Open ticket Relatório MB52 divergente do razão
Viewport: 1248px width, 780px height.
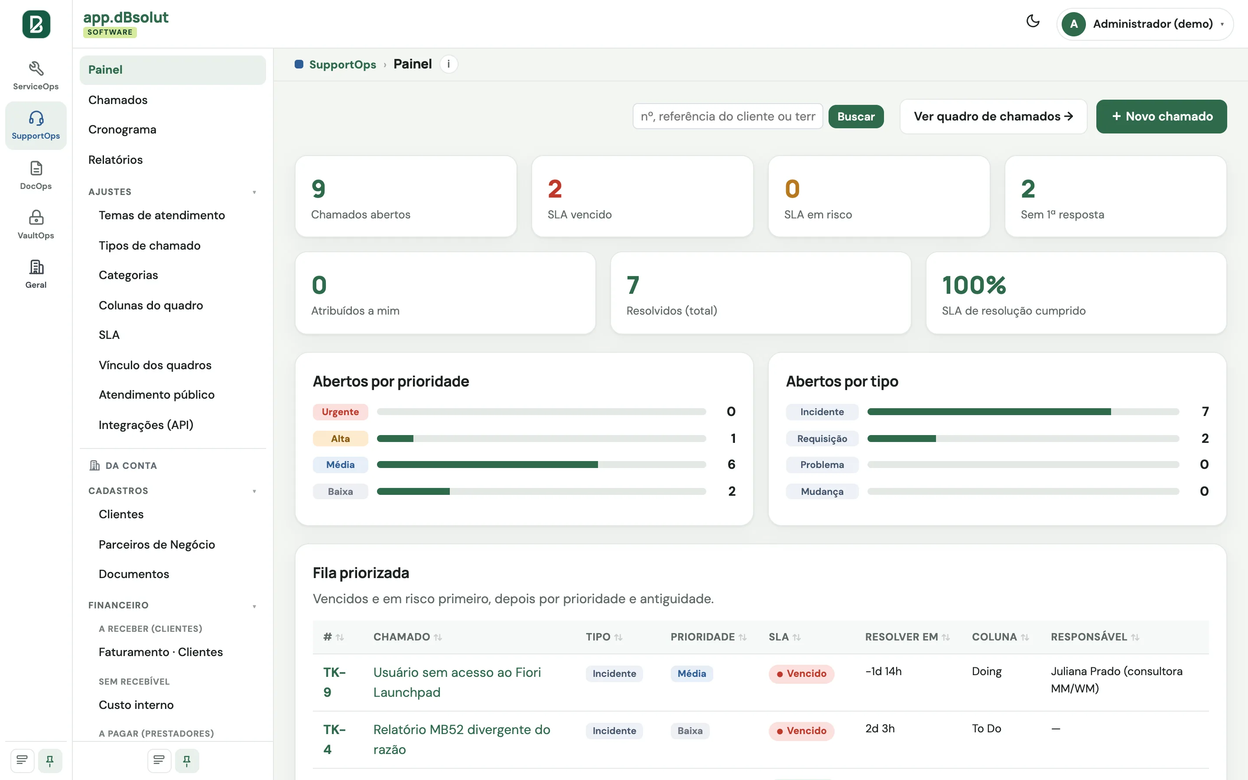461,739
